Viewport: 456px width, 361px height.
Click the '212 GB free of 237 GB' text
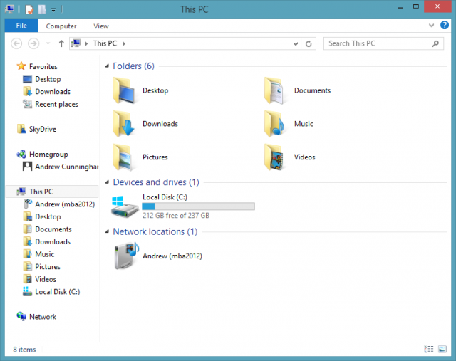pyautogui.click(x=176, y=215)
